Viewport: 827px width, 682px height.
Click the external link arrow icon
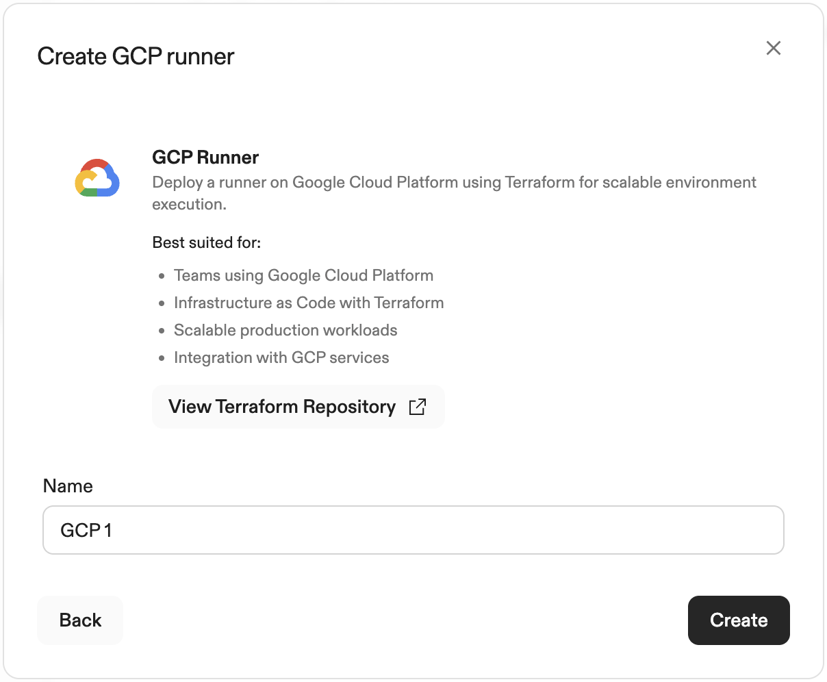[x=418, y=407]
